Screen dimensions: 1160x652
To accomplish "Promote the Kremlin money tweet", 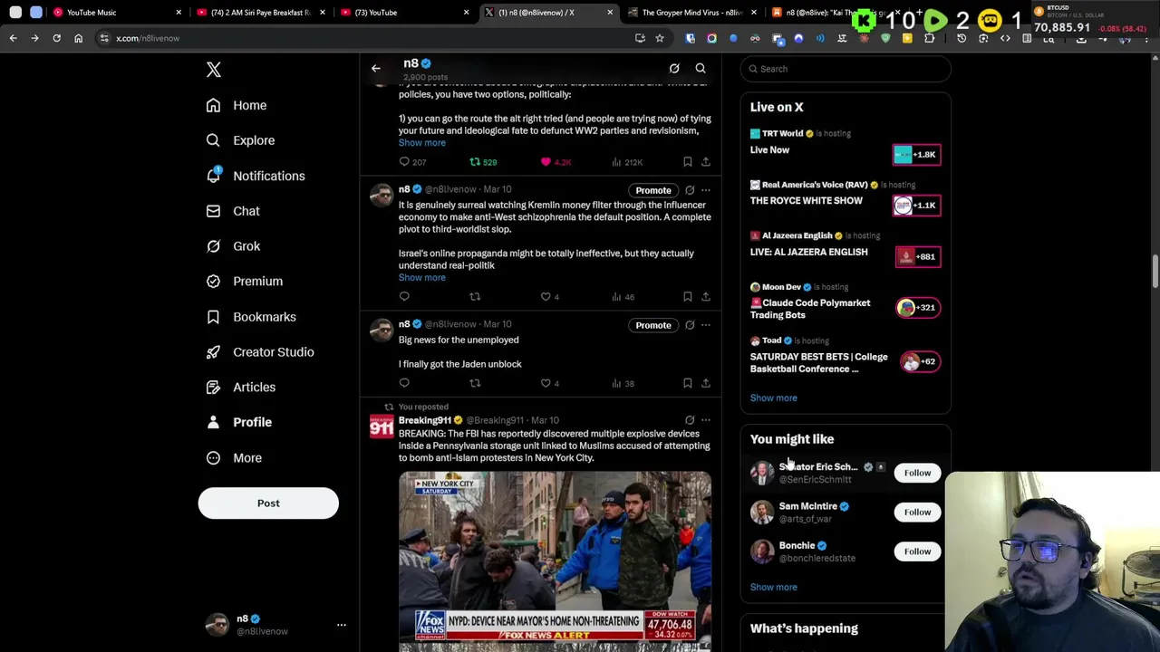I will 653,190.
